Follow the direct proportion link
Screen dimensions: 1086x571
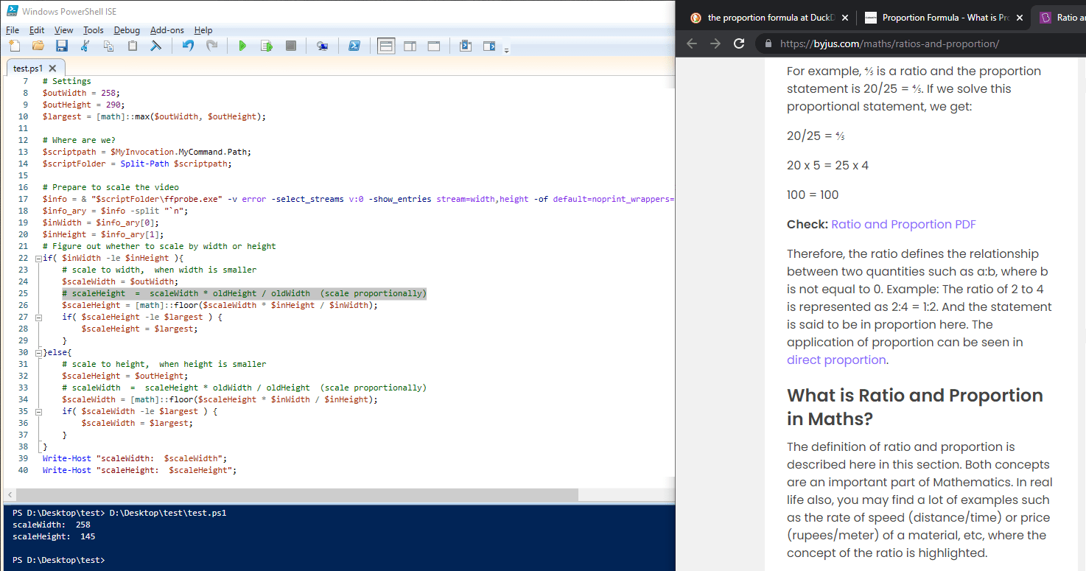836,360
